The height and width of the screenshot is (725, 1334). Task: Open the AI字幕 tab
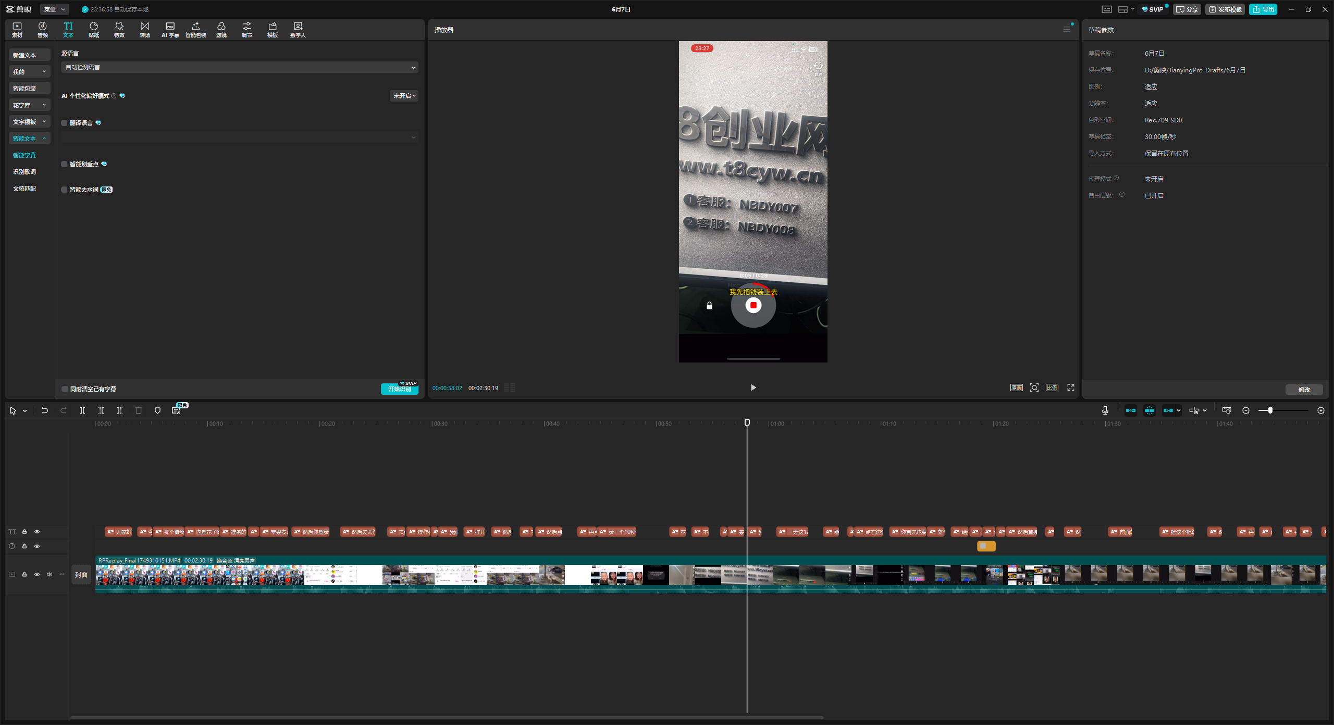170,30
